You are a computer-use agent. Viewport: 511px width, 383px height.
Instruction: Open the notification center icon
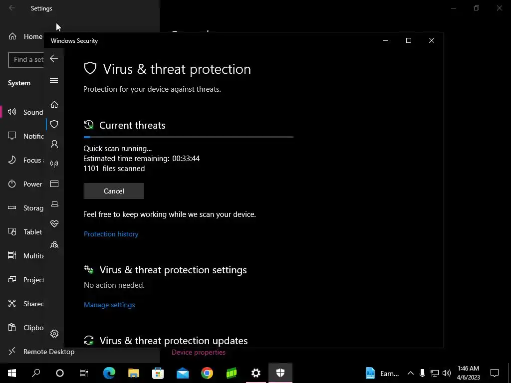[495, 373]
